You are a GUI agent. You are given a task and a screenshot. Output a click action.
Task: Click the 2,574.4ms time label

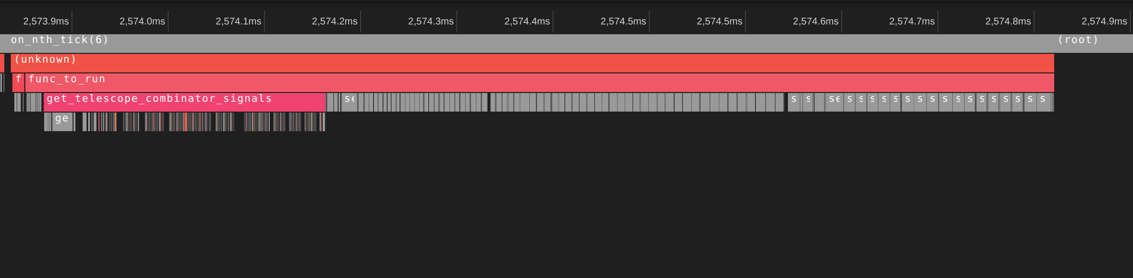tap(527, 22)
